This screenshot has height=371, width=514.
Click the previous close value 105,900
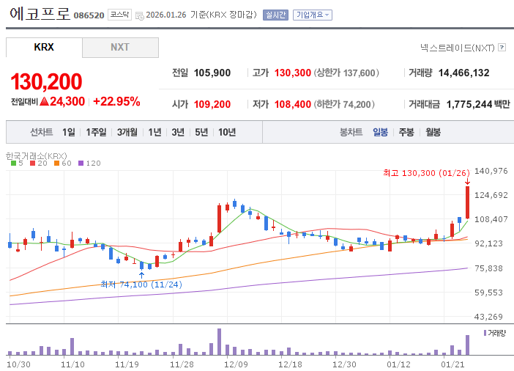click(x=212, y=73)
